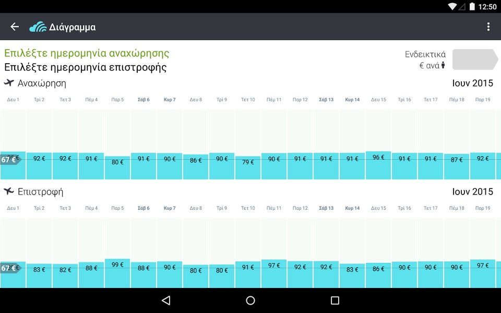This screenshot has height=313, width=501.
Task: Tap the 90 € departure bar for Κυρ 7
Action: tap(170, 166)
